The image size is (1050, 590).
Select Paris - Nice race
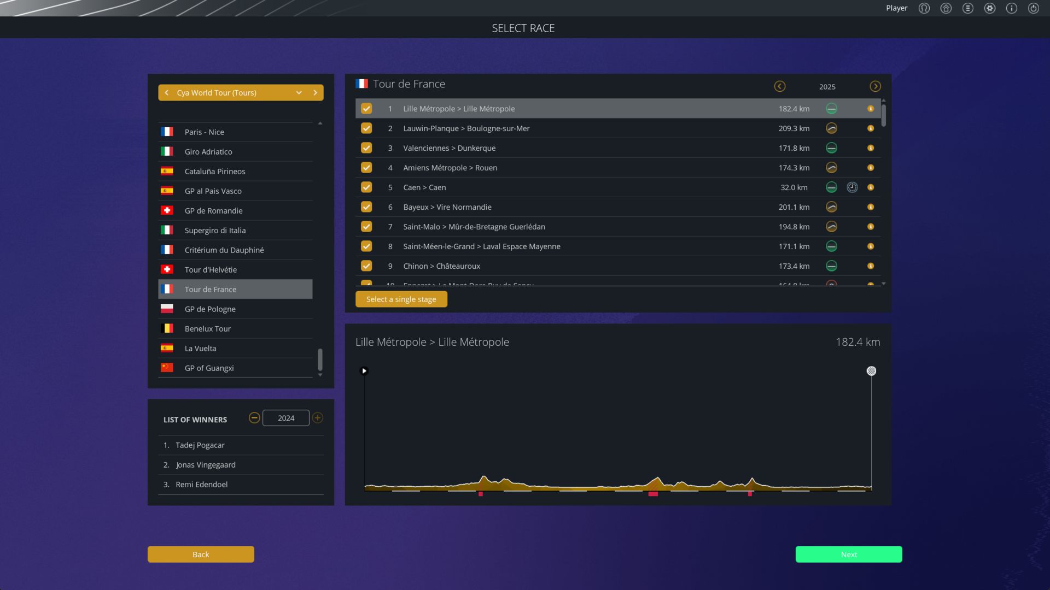click(x=236, y=132)
